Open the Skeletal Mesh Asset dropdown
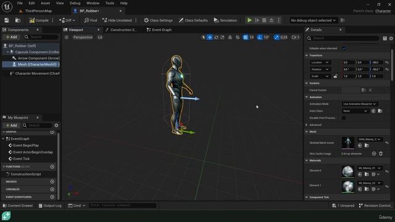Image resolution: width=395 pixels, height=222 pixels. [369, 139]
